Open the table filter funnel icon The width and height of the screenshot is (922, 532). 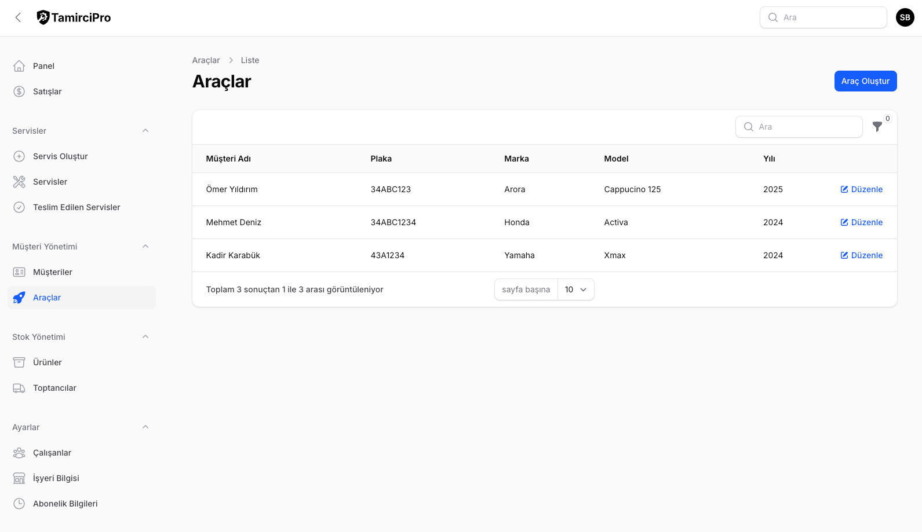coord(877,127)
